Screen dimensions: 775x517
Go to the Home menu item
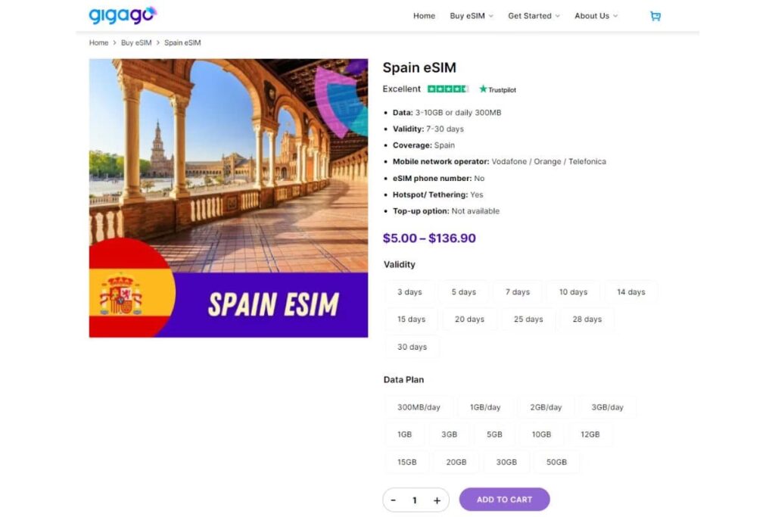[424, 16]
